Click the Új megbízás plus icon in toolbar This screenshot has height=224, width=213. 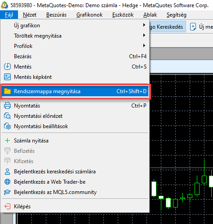click(x=193, y=27)
